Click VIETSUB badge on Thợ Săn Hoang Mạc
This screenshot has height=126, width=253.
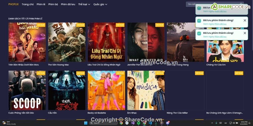coord(80,25)
